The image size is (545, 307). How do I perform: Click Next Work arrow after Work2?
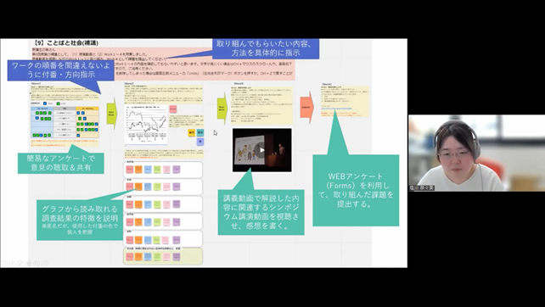coord(222,109)
